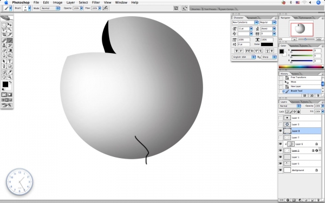The image size is (325, 203).
Task: Select the Healing Brush tool
Action: pos(4,41)
